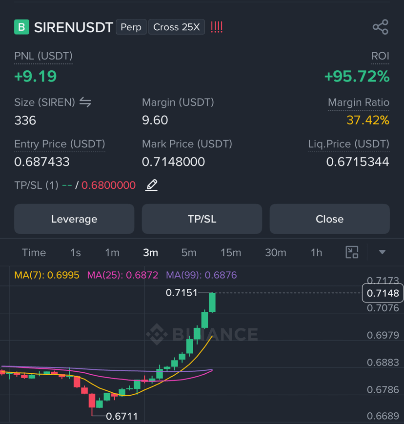
Task: Select the 3m chart interval
Action: coord(151,253)
